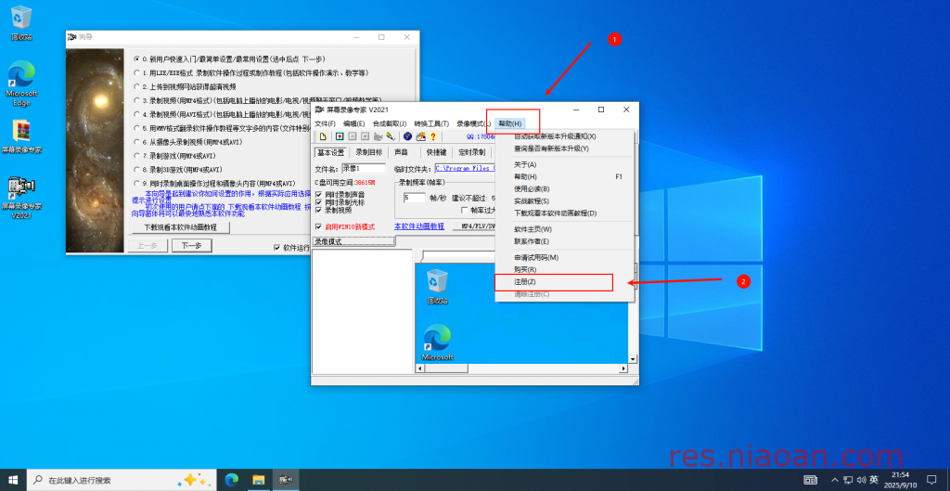Open the 编辑(E) menu

pyautogui.click(x=353, y=123)
